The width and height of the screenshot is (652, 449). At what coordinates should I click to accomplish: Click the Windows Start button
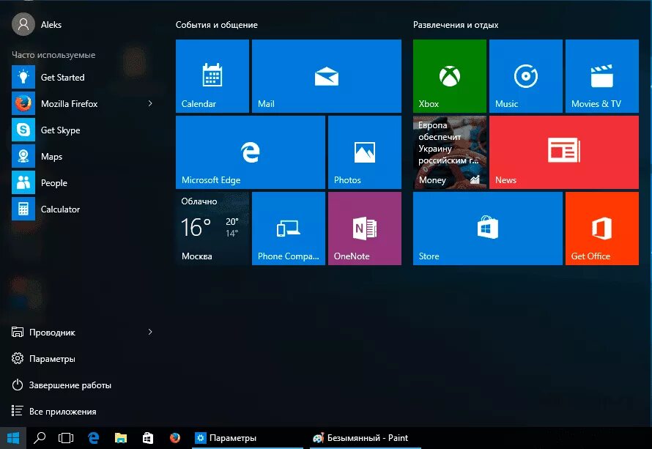(13, 438)
